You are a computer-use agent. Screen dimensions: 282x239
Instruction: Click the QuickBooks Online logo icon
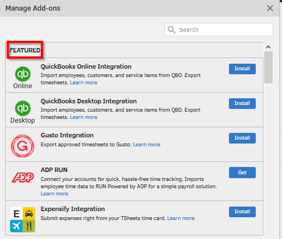(23, 78)
